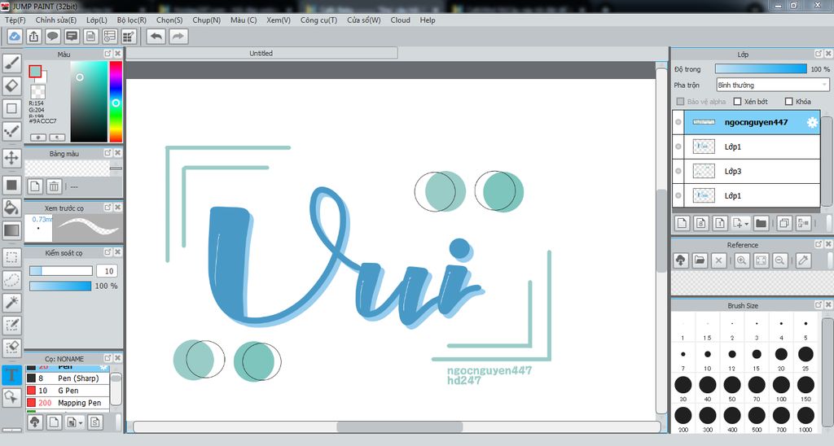Expand the brush add dropdown arrow
This screenshot has width=834, height=446.
(x=81, y=423)
